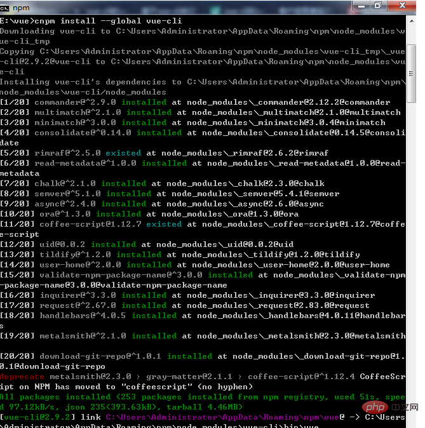The height and width of the screenshot is (428, 425).
Task: Click the vertical scrollbar thumb
Action: [x=412, y=74]
